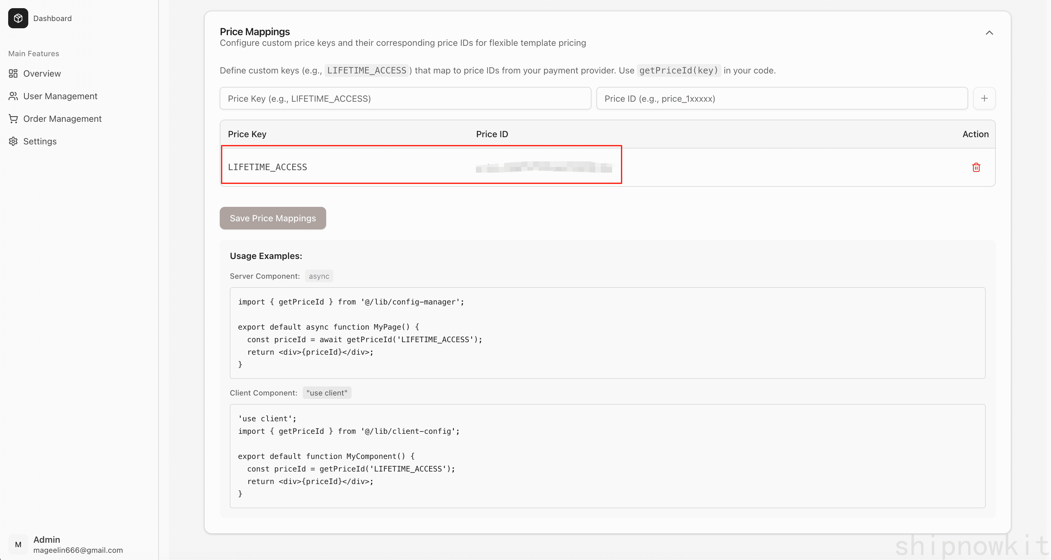Click the plus icon to add price mapping
The height and width of the screenshot is (560, 1051).
click(984, 98)
